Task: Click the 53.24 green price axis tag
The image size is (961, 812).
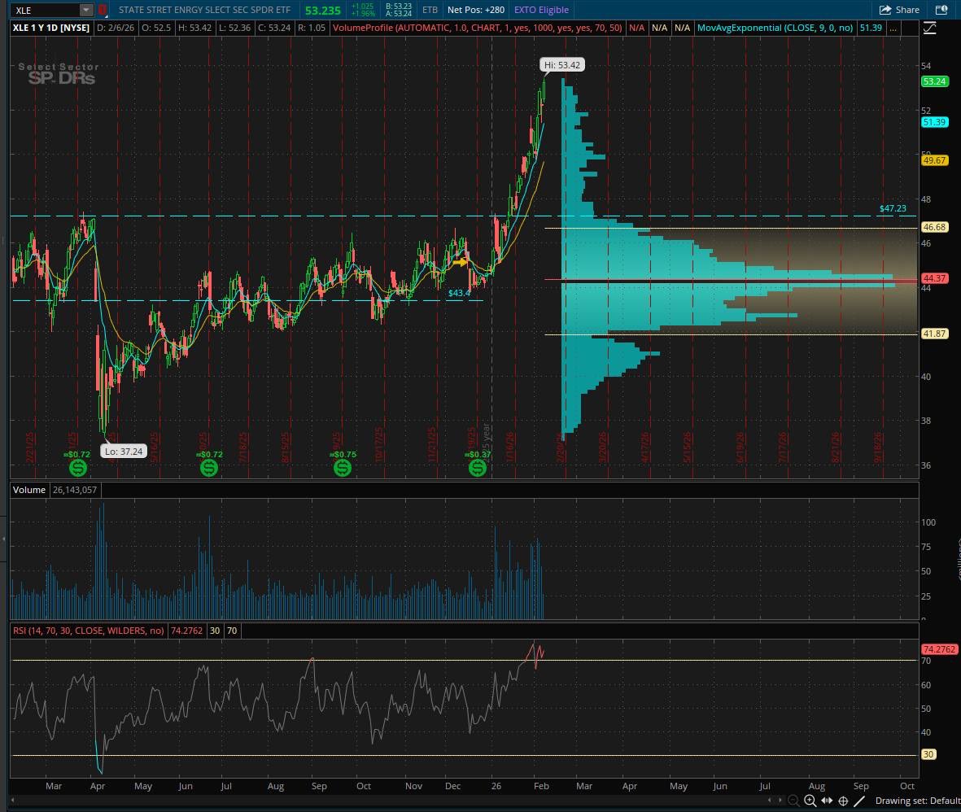Action: pos(934,81)
